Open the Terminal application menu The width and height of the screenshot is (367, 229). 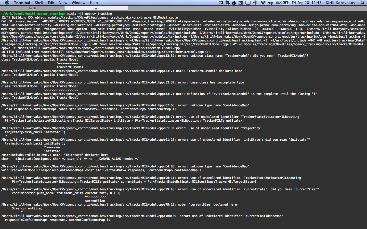(22, 3)
